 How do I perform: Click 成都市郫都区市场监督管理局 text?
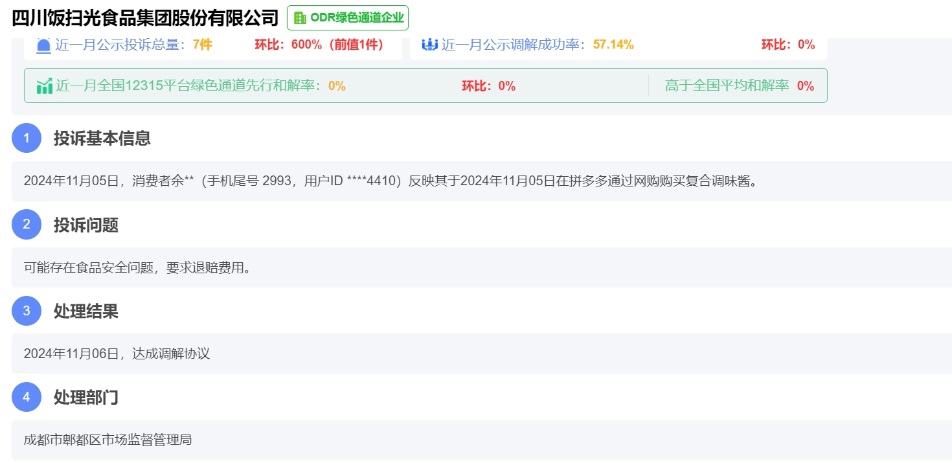108,440
